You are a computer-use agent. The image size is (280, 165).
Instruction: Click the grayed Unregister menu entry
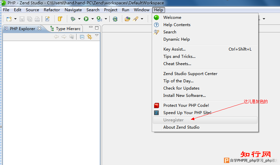click(x=205, y=120)
